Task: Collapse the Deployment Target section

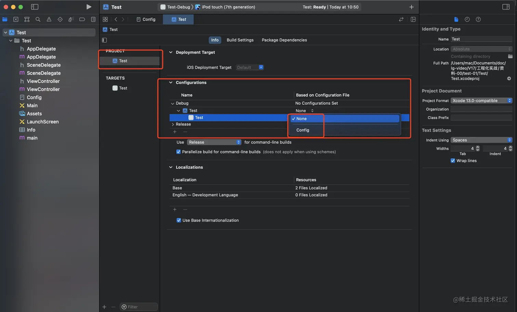Action: click(171, 52)
